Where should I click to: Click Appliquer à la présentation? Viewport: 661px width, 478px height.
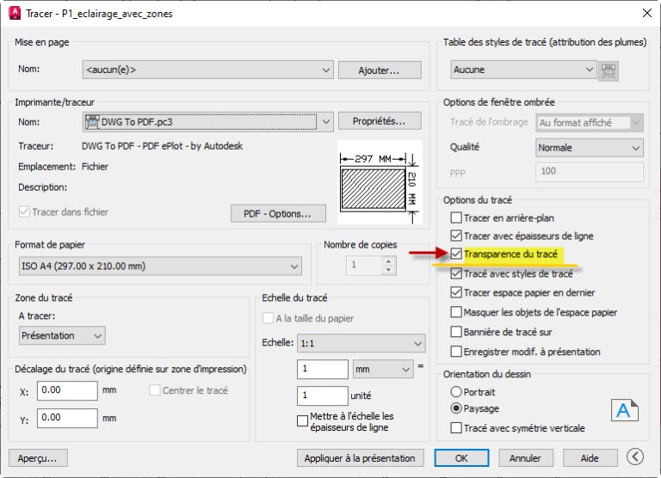click(x=360, y=458)
